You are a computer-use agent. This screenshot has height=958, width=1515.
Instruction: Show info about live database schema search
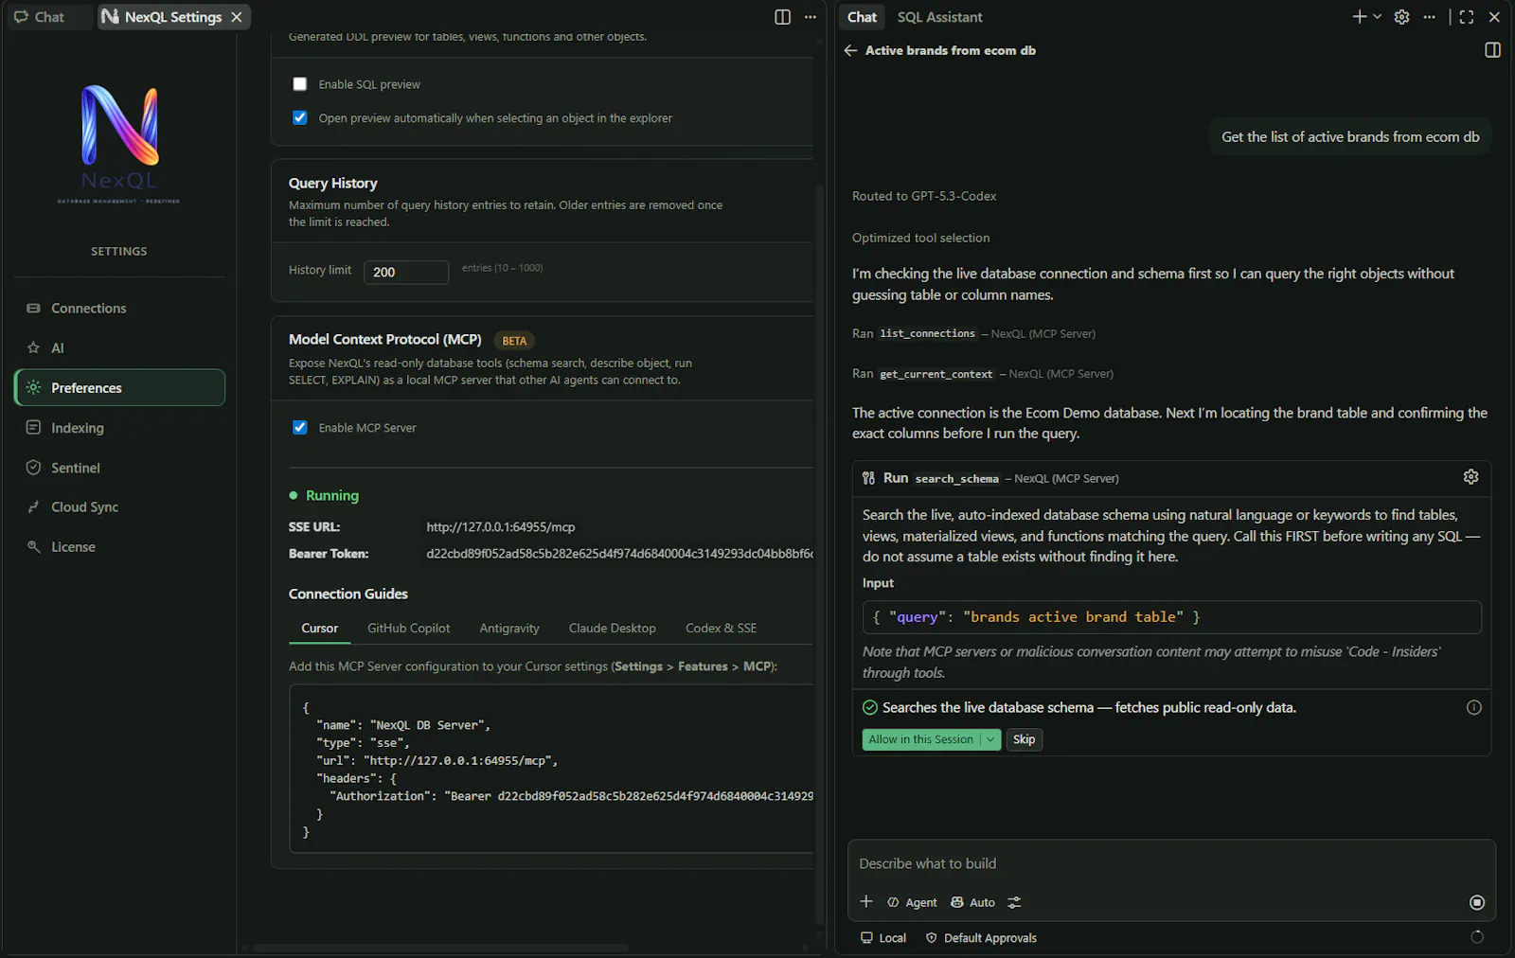point(1473,707)
